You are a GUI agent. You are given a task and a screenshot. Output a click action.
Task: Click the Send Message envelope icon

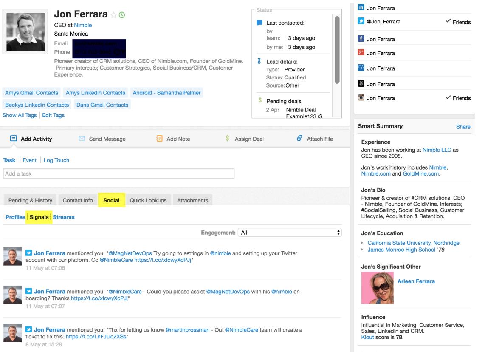coord(82,139)
